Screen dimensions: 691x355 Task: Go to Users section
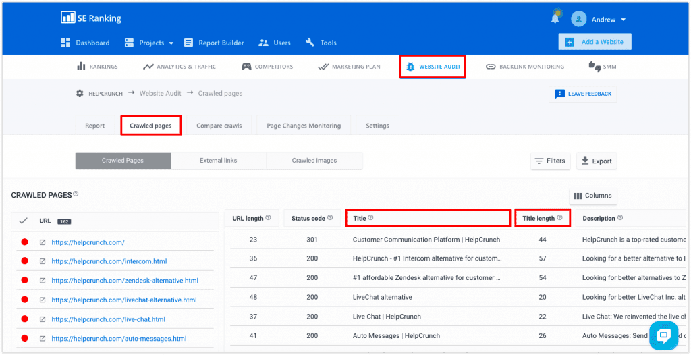275,43
